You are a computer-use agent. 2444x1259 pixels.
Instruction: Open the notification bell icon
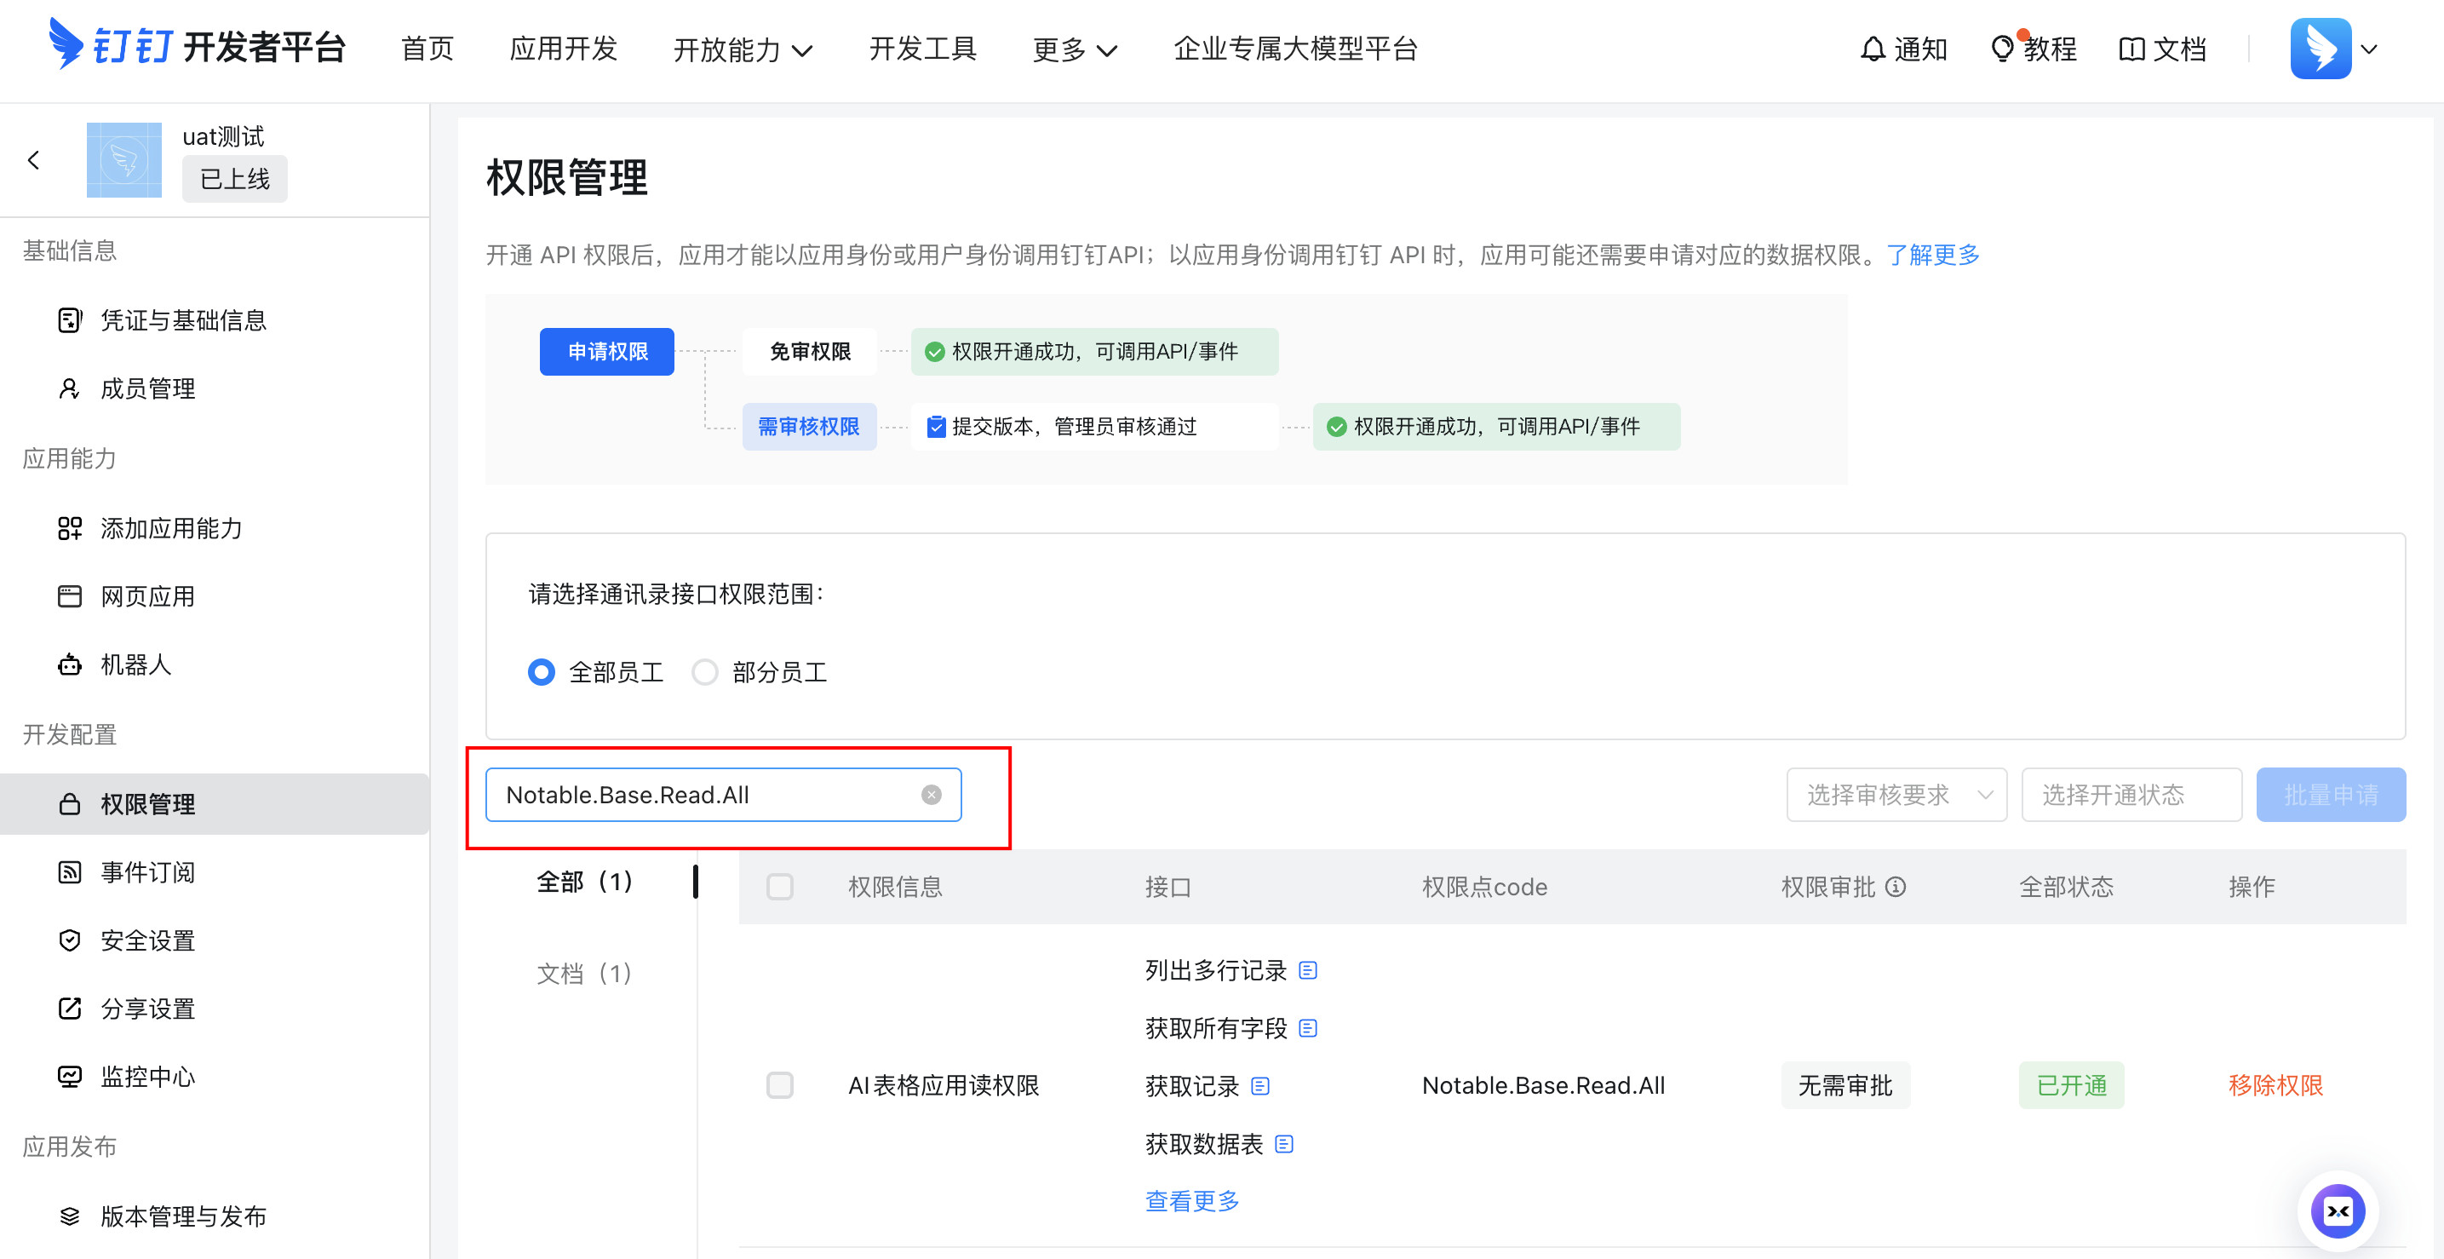[1872, 49]
